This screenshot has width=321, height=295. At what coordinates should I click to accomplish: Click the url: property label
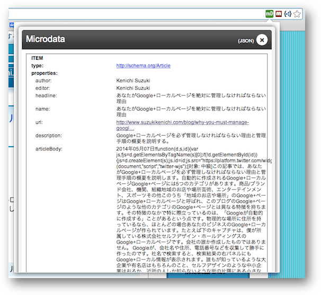(x=39, y=122)
